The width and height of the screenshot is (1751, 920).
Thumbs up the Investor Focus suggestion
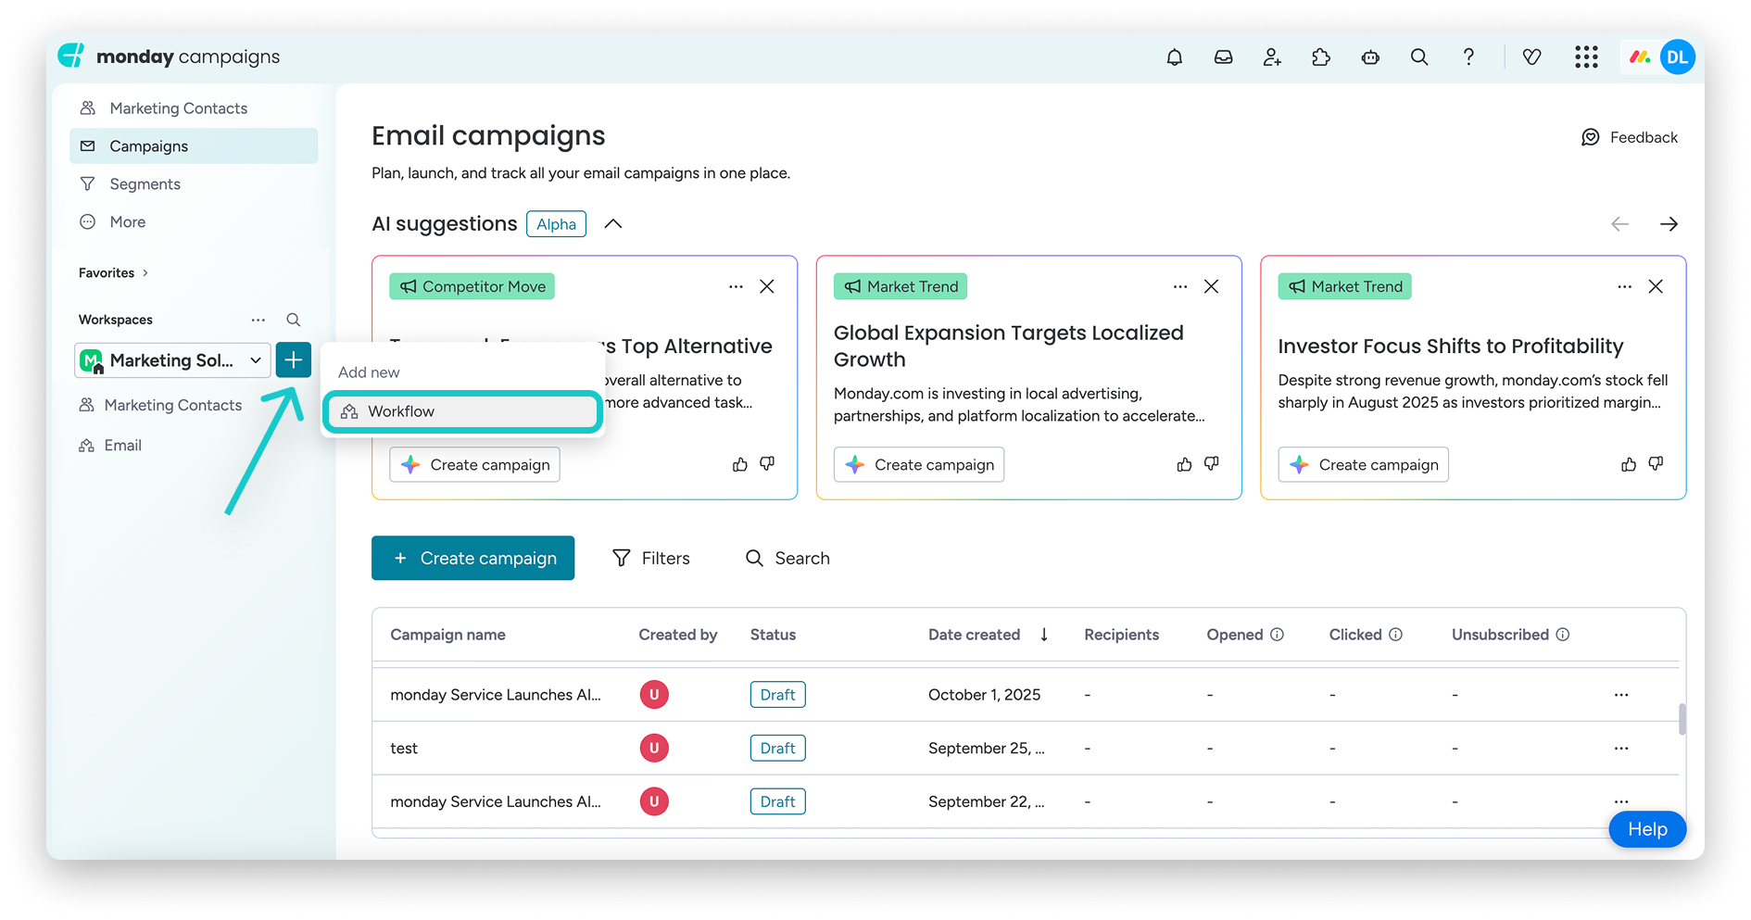(x=1629, y=464)
